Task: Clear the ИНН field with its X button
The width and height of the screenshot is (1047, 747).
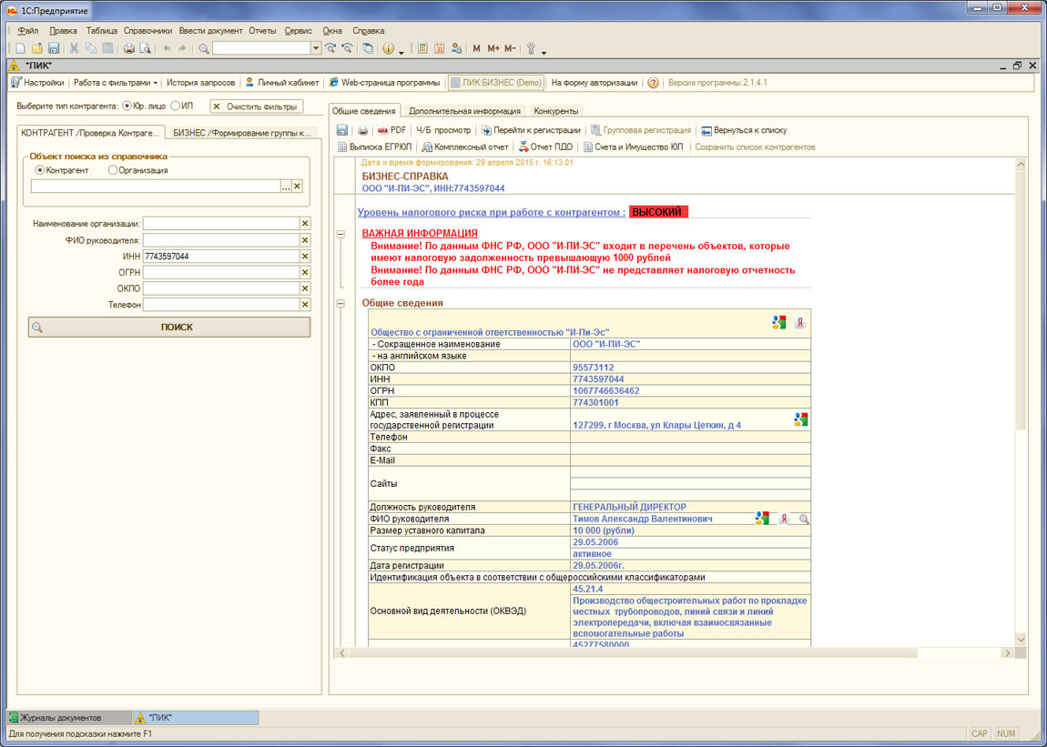Action: pos(305,257)
